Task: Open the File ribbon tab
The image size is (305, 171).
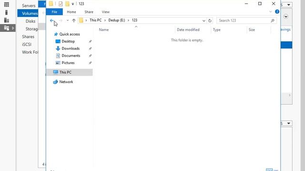Action: [54, 12]
